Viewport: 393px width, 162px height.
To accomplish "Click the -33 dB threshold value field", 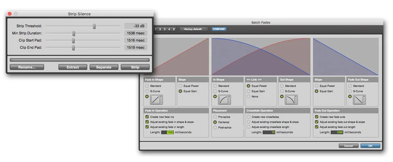I will point(136,26).
